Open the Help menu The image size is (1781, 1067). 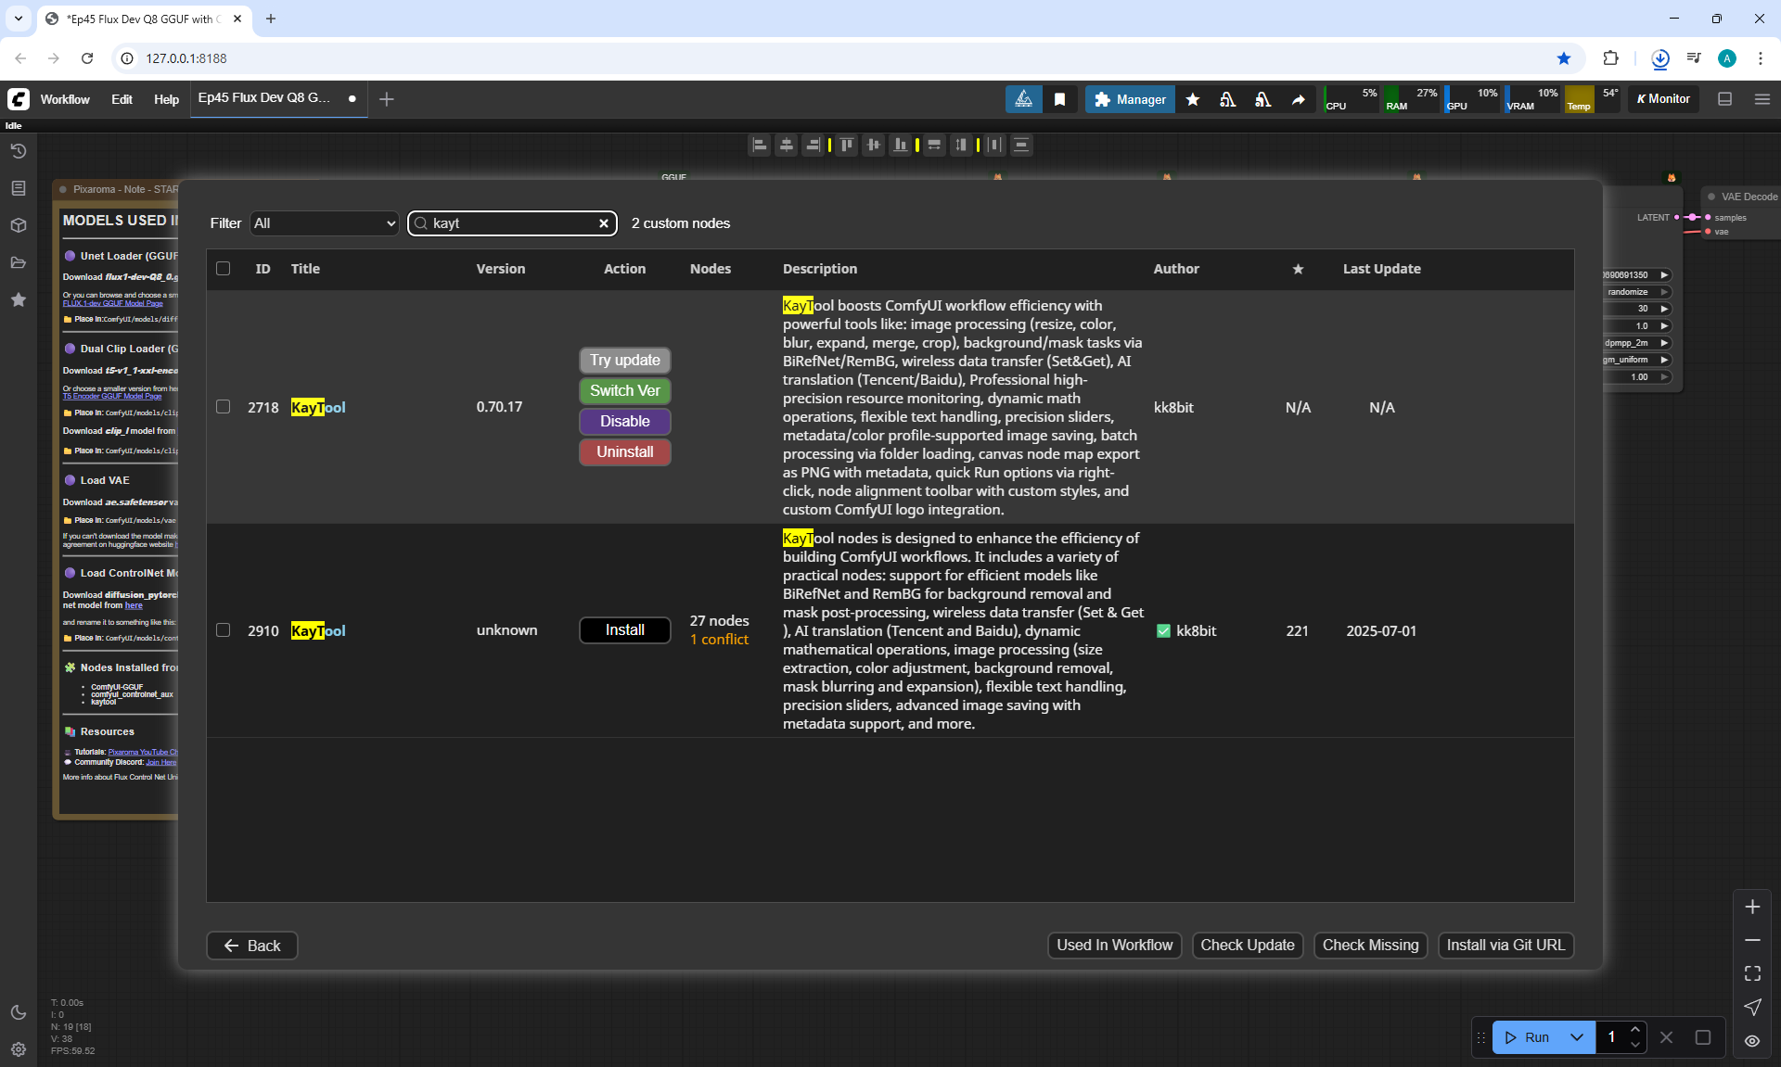(x=166, y=99)
